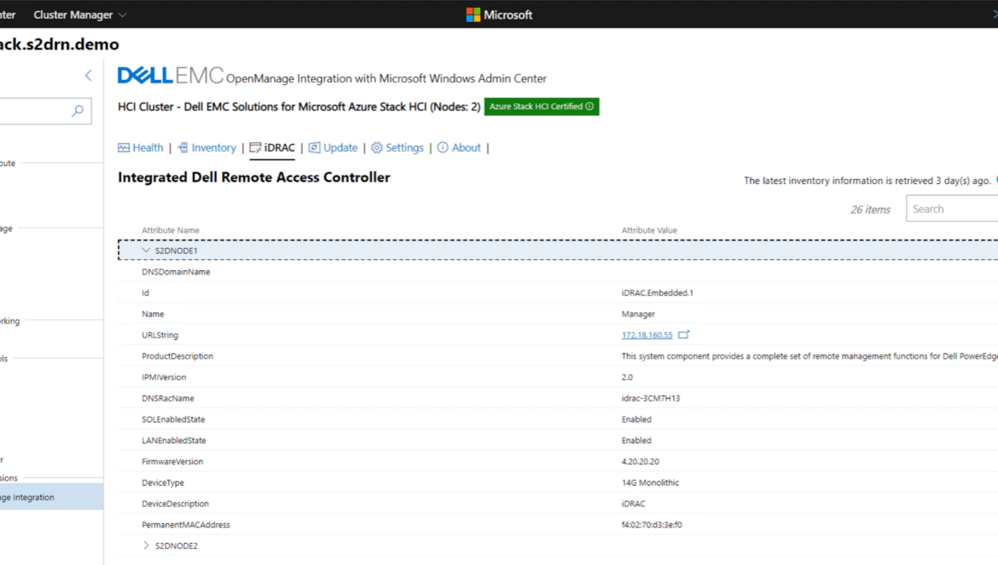Image resolution: width=998 pixels, height=565 pixels.
Task: Click the PermanentMACAddress attribute name
Action: 186,524
